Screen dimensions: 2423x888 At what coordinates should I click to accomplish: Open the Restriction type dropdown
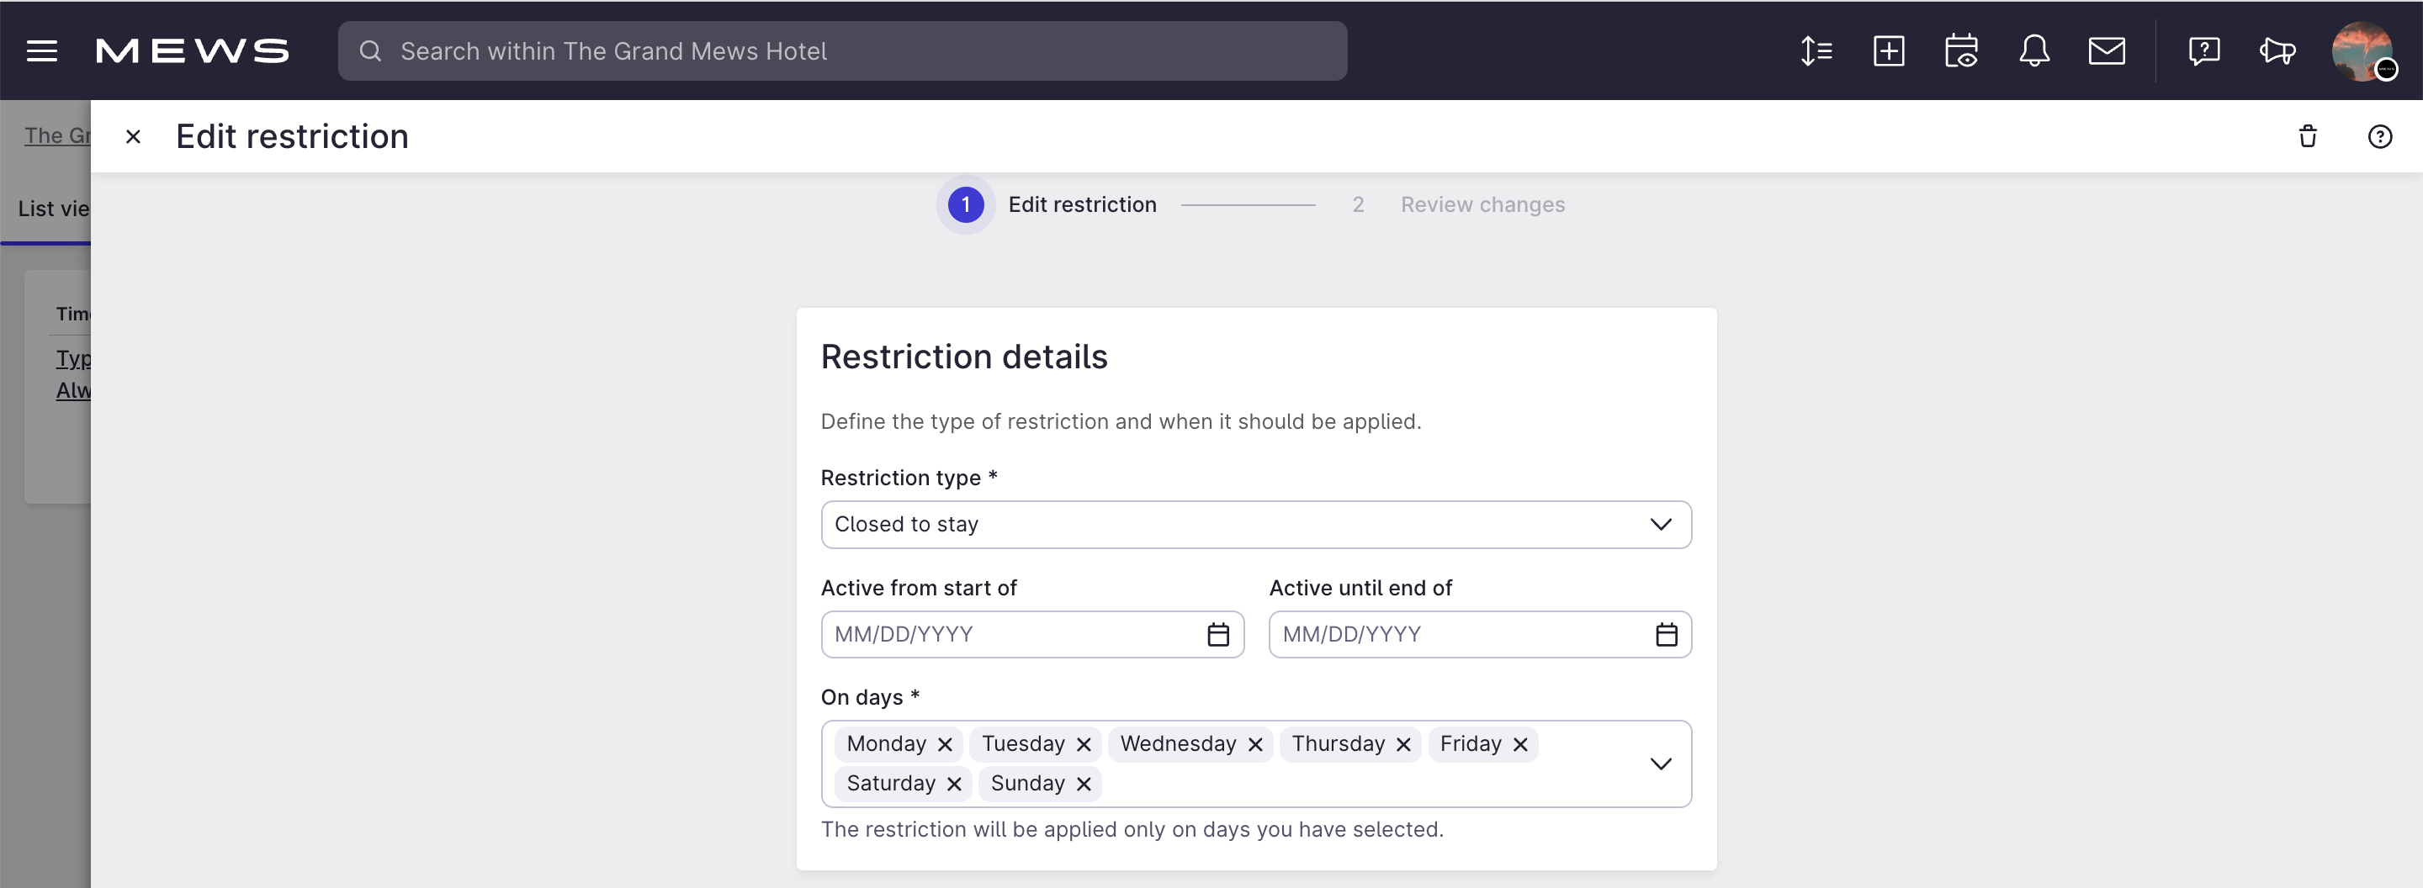tap(1254, 525)
